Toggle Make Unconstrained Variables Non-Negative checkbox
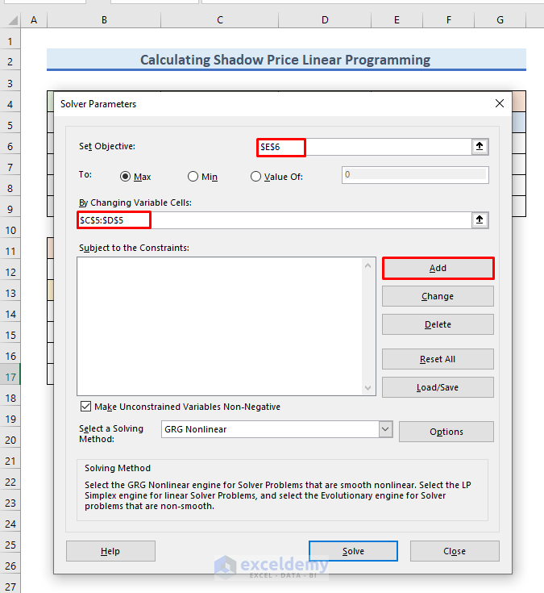Viewport: 544px width, 593px height. pyautogui.click(x=85, y=407)
